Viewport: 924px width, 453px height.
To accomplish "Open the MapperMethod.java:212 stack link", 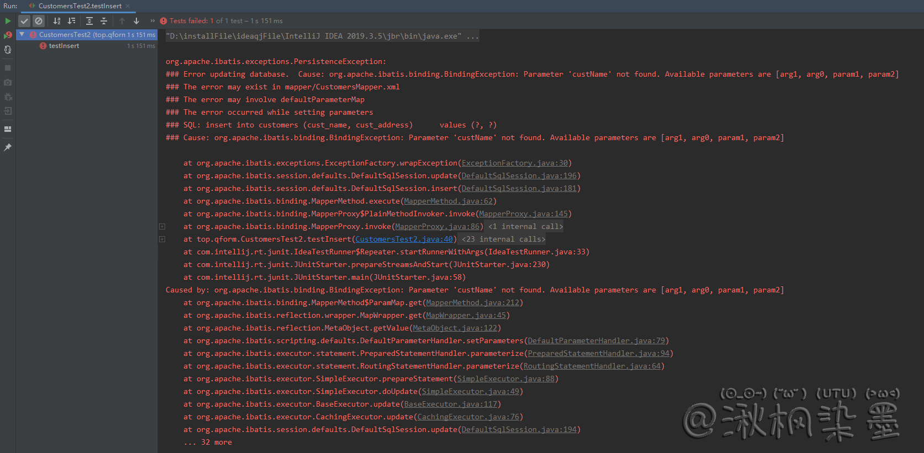I will point(472,303).
